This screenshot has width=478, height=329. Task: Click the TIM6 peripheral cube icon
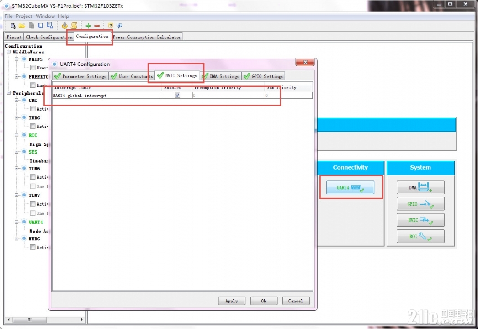(24, 168)
